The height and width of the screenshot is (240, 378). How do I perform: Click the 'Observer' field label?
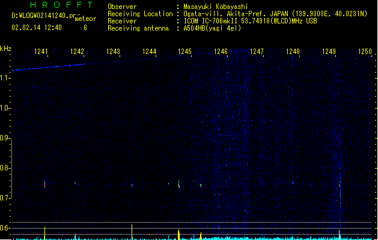pos(122,7)
